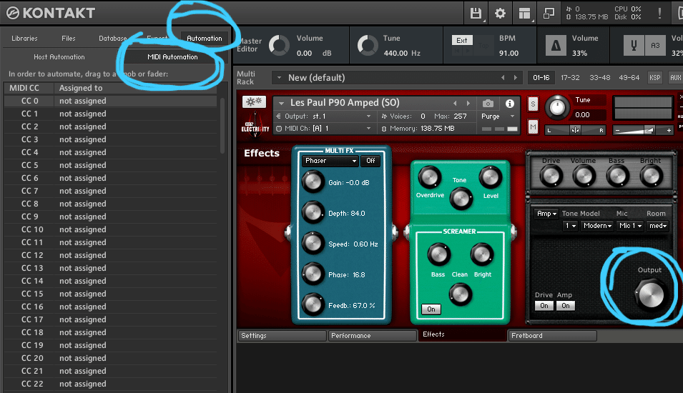Select the MIDI Automation tab
The height and width of the screenshot is (393, 683).
pyautogui.click(x=172, y=57)
